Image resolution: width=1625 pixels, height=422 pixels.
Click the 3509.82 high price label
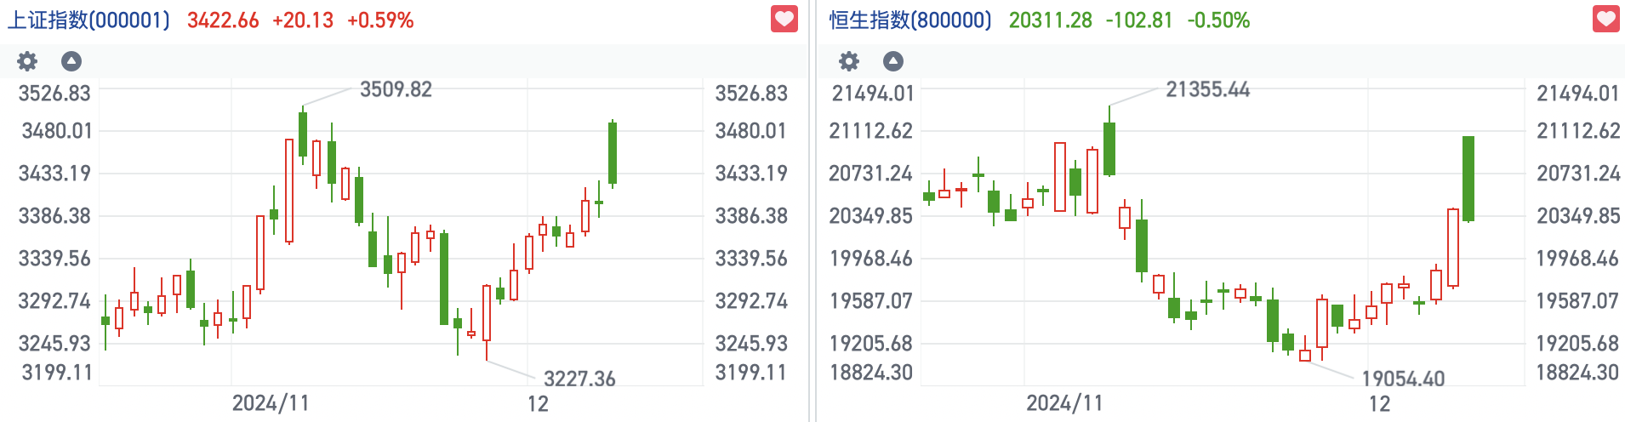pos(396,89)
